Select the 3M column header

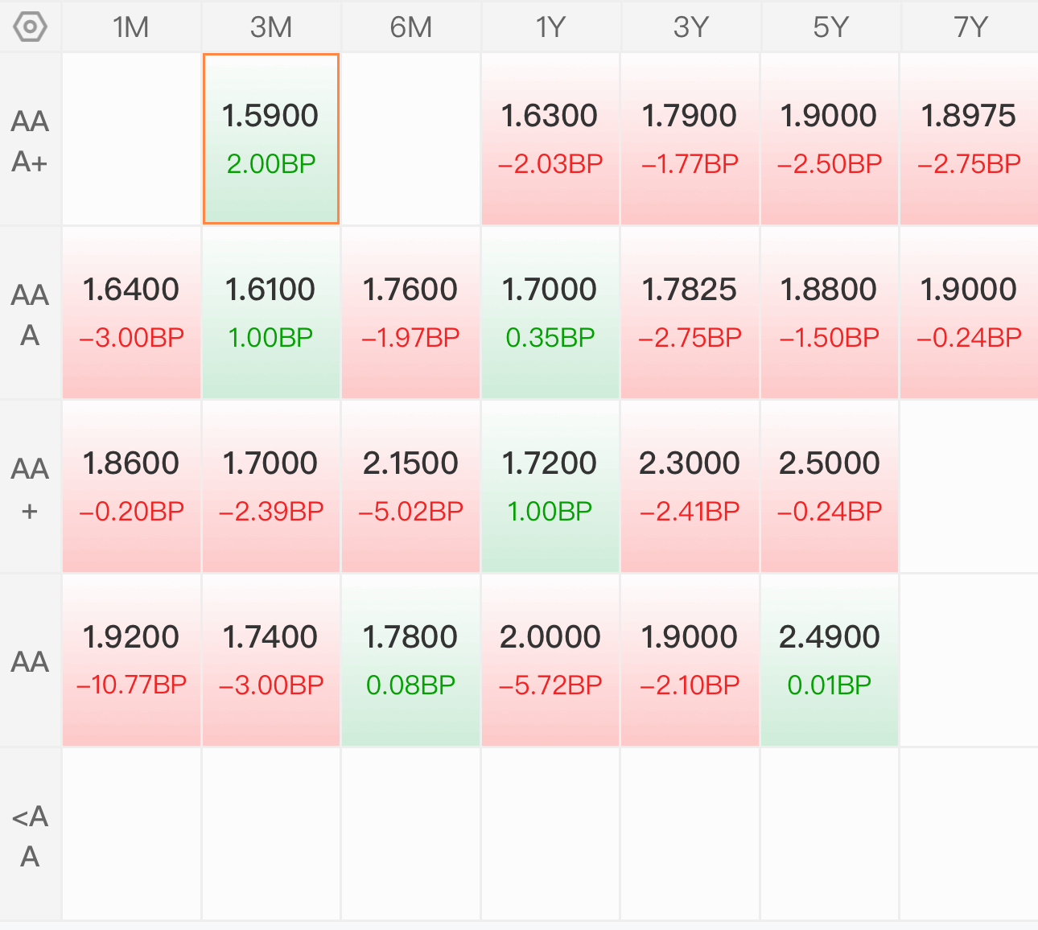click(271, 27)
